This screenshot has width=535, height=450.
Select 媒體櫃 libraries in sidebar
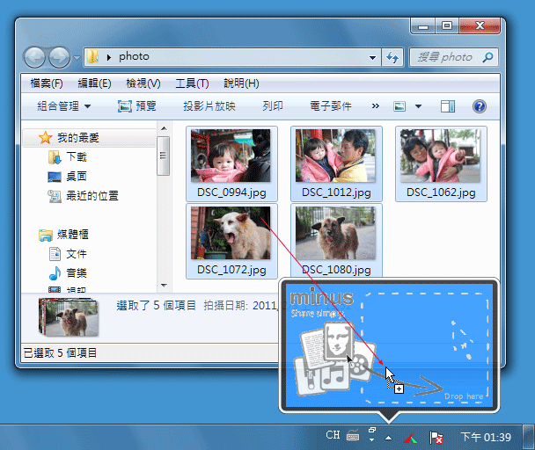(64, 235)
